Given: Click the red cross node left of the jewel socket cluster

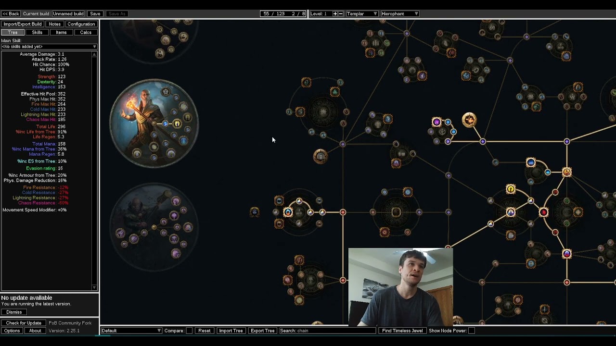Looking at the screenshot, I should [343, 212].
